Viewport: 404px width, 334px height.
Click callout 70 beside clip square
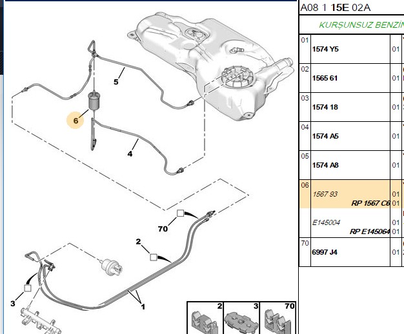pyautogui.click(x=163, y=229)
